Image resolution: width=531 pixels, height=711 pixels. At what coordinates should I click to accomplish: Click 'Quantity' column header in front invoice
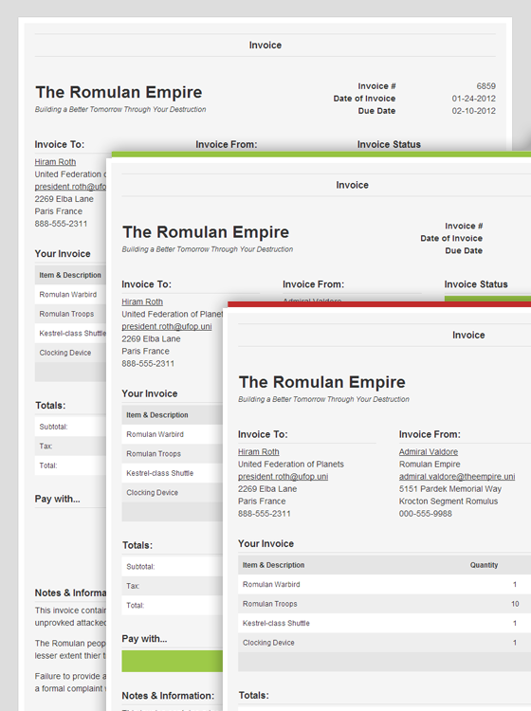(484, 565)
